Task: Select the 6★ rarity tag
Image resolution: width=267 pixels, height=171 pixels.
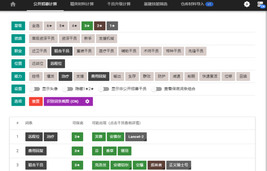Action: coord(49,26)
